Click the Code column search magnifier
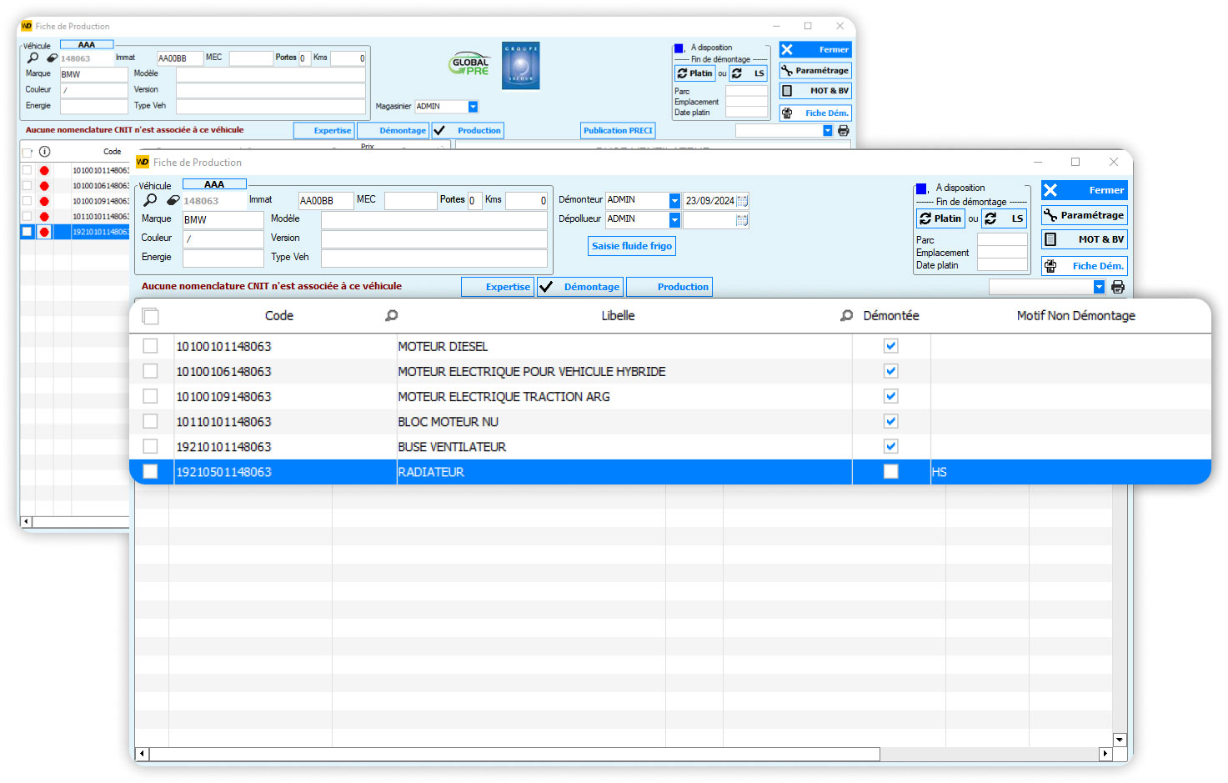This screenshot has width=1228, height=783. (x=392, y=316)
